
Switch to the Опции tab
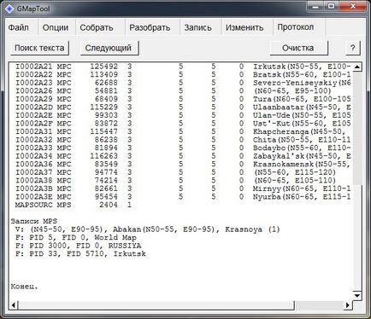point(56,27)
